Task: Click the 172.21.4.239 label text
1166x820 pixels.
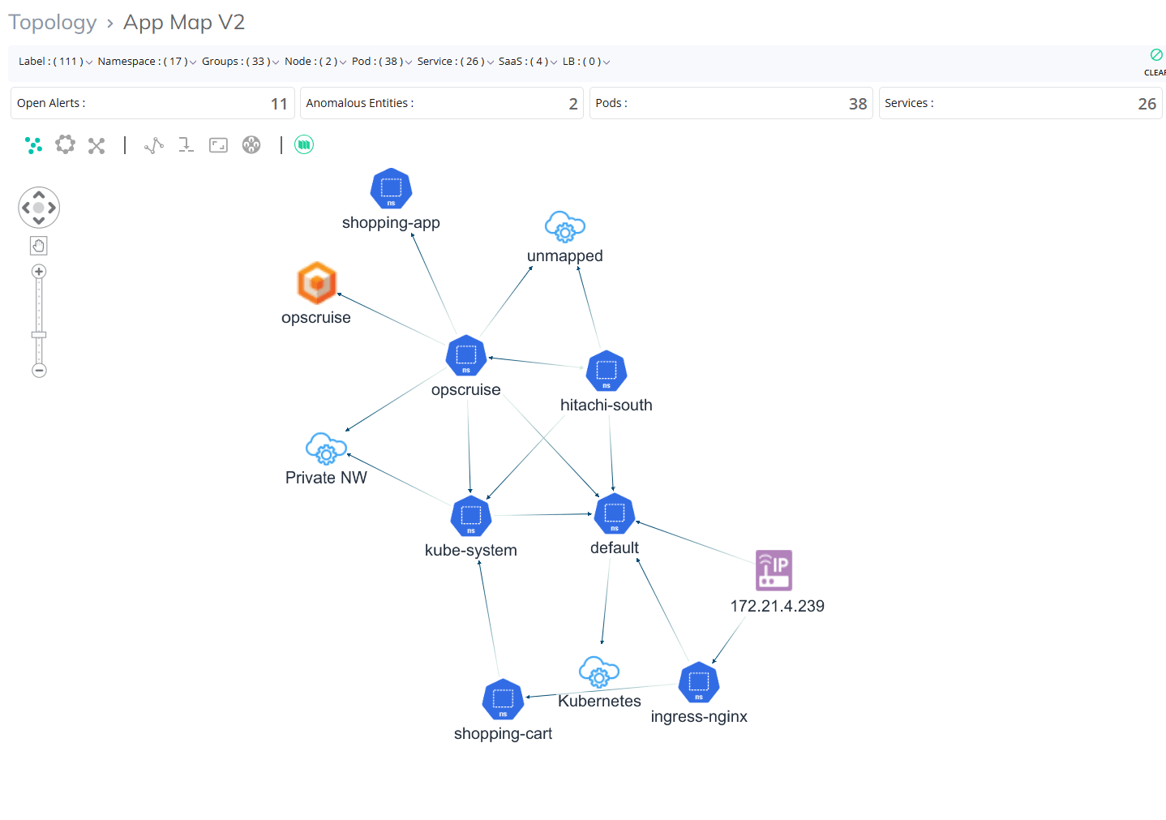Action: click(x=778, y=606)
